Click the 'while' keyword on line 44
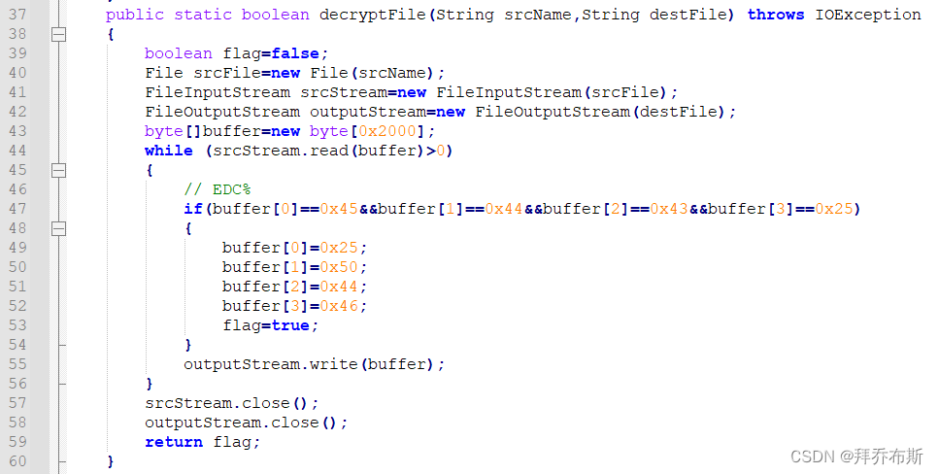 (x=169, y=151)
